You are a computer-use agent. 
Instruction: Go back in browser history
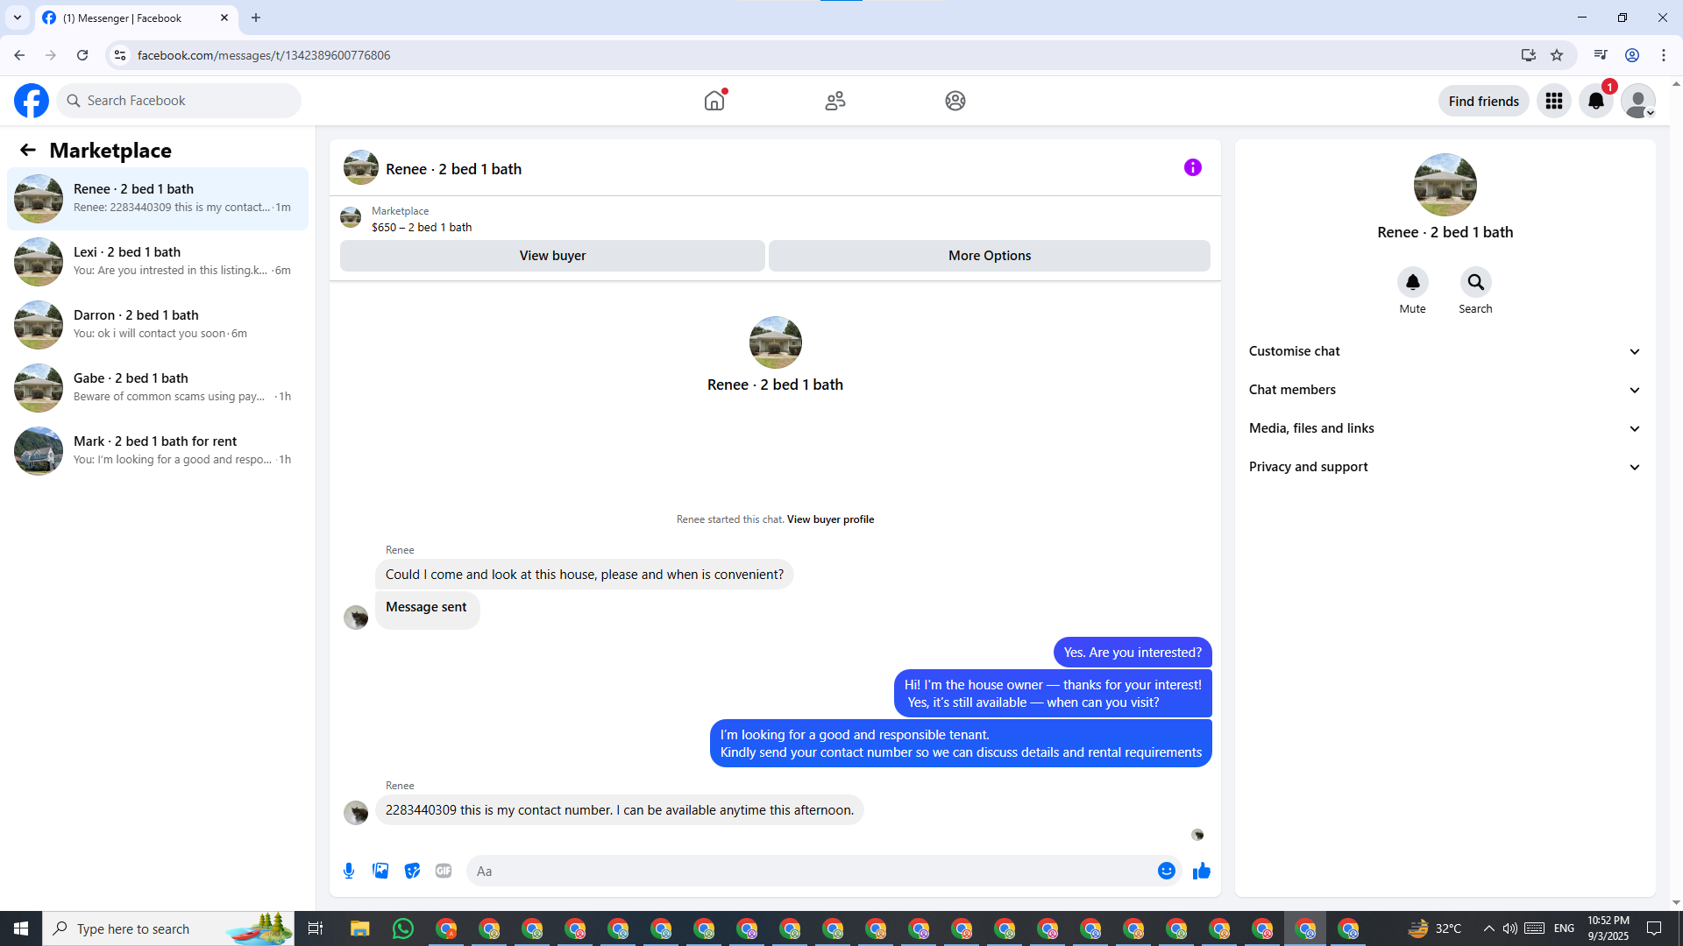click(x=19, y=55)
